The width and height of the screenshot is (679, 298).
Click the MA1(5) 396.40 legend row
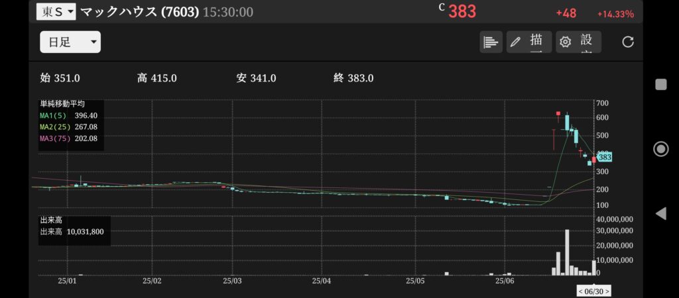68,115
